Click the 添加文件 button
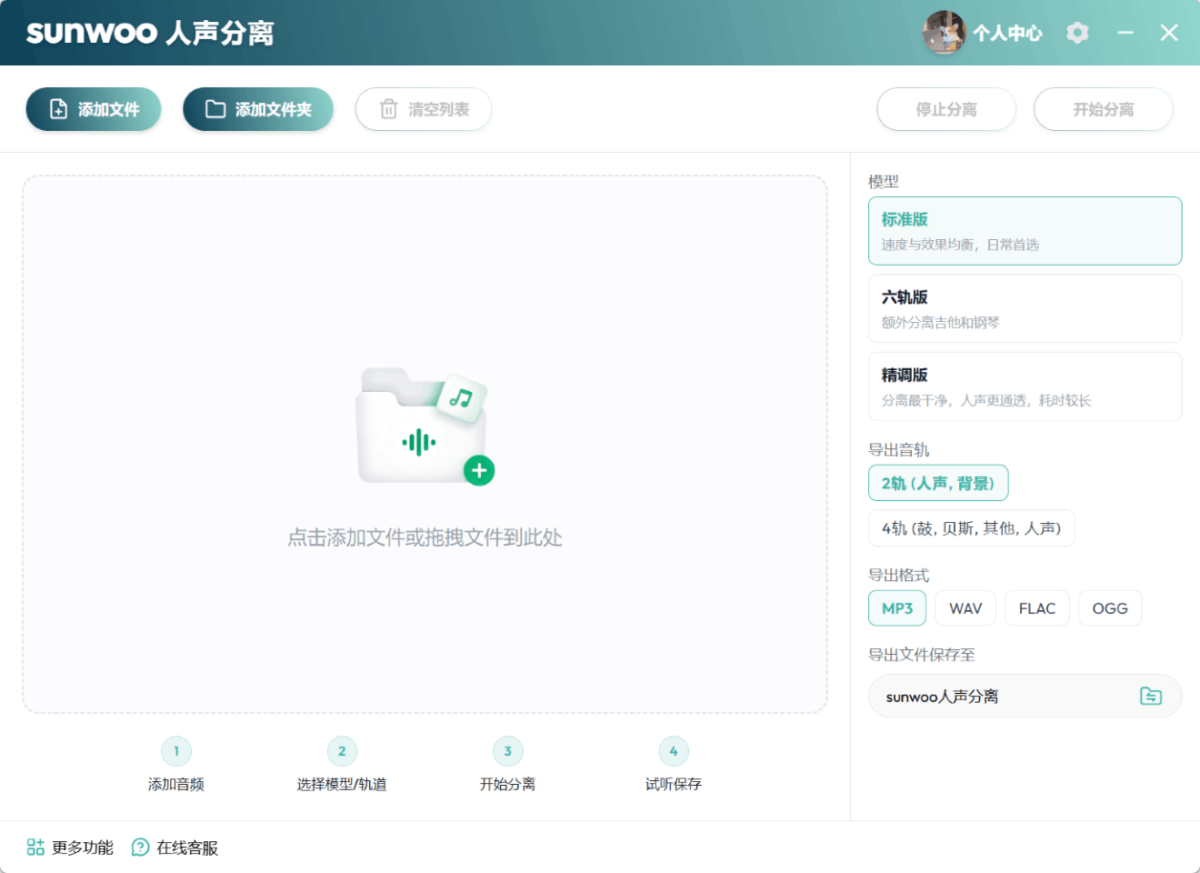 point(94,109)
